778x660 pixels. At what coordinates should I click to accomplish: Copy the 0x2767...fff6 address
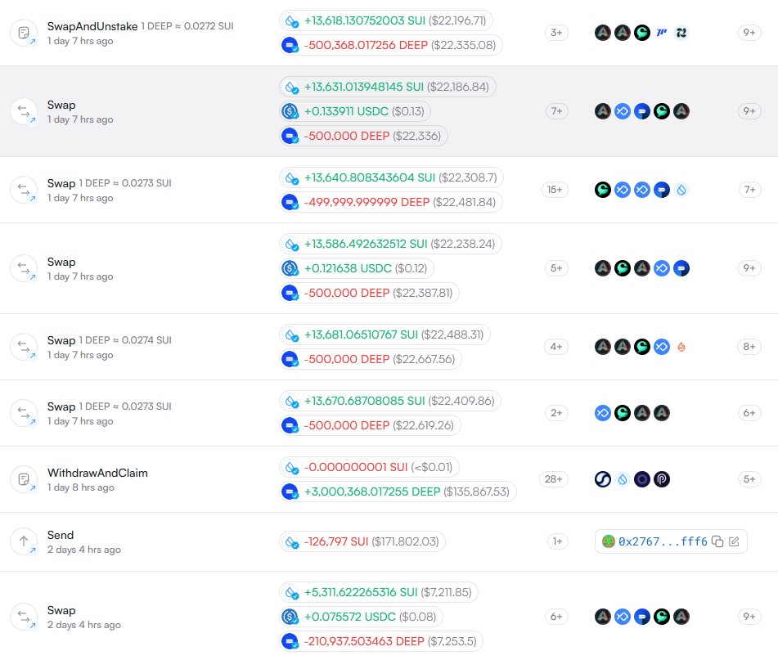point(717,541)
